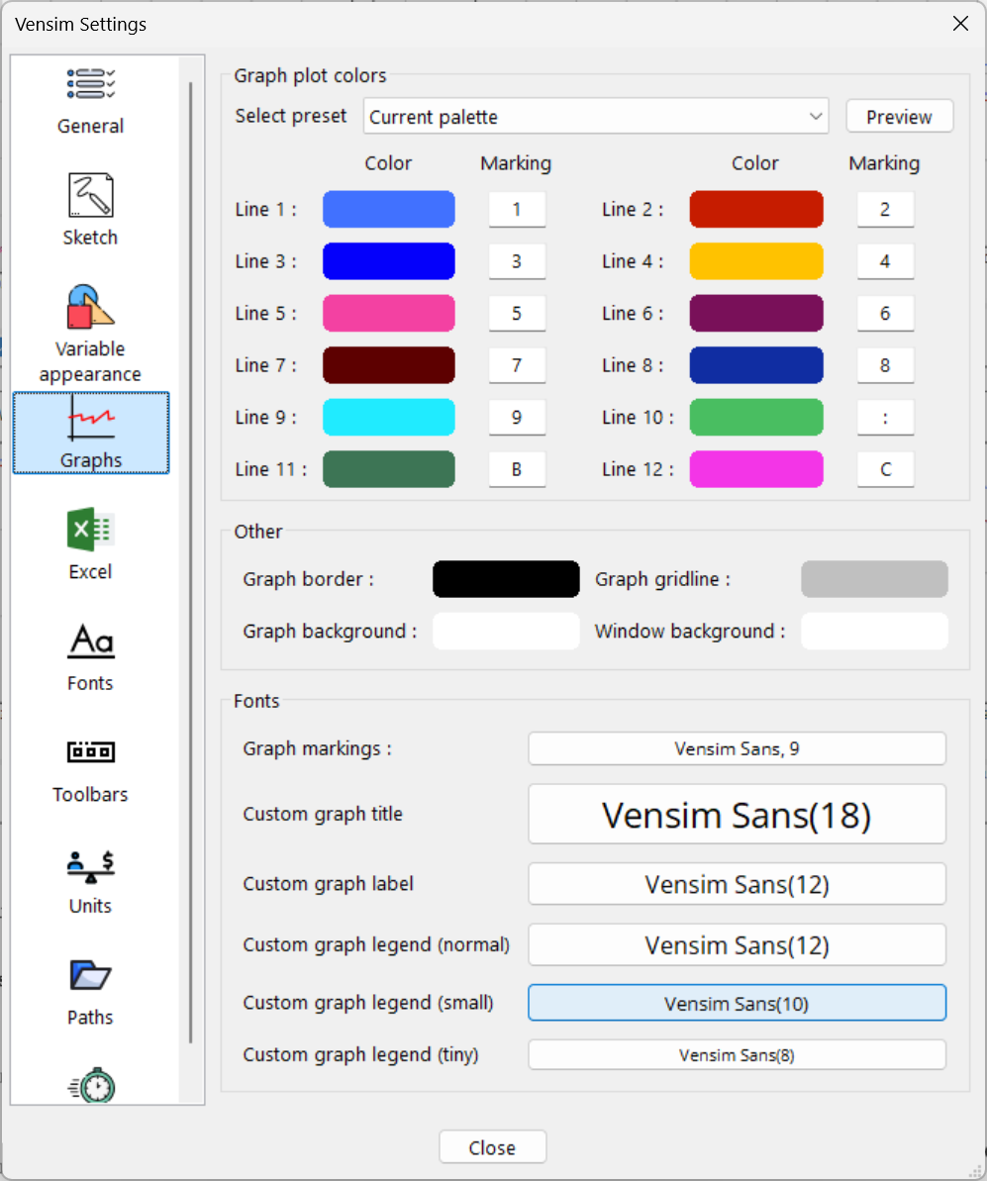Select the Sketch settings icon

90,209
